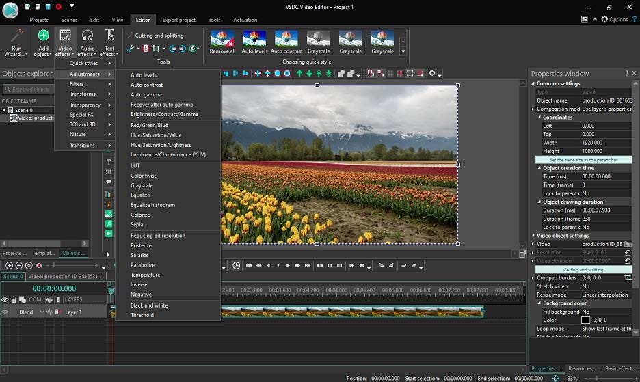Image resolution: width=640 pixels, height=382 pixels.
Task: Switch to the Export project tab
Action: tap(178, 20)
